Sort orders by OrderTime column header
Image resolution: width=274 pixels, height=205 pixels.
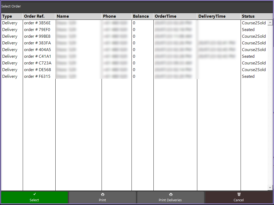pyautogui.click(x=165, y=16)
